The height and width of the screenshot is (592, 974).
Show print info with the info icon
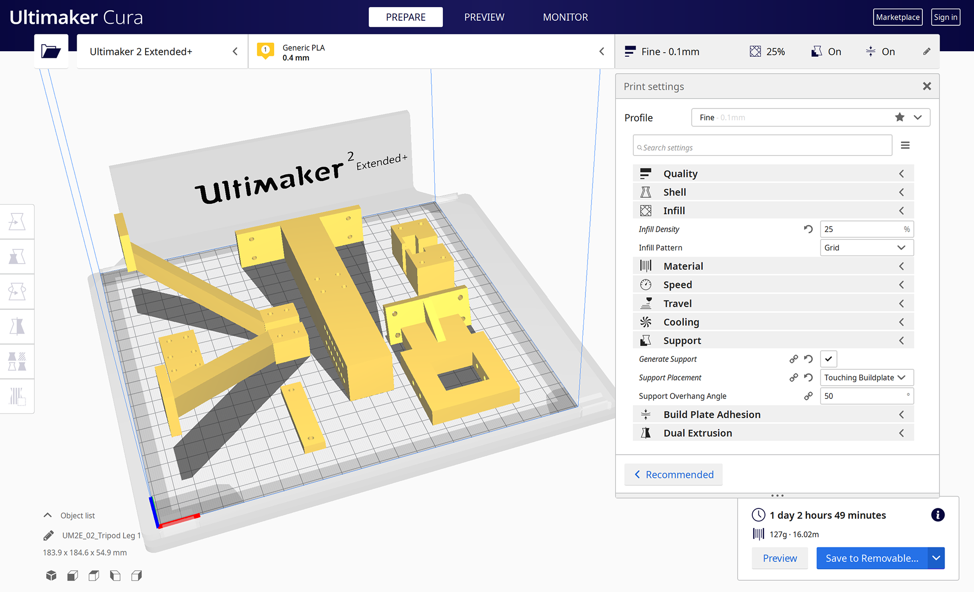[937, 515]
